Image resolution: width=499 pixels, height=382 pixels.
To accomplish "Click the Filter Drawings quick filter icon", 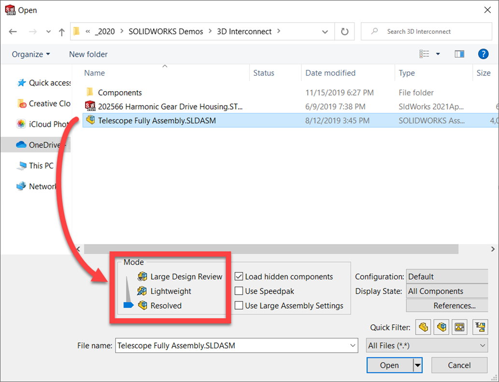I will tap(459, 327).
